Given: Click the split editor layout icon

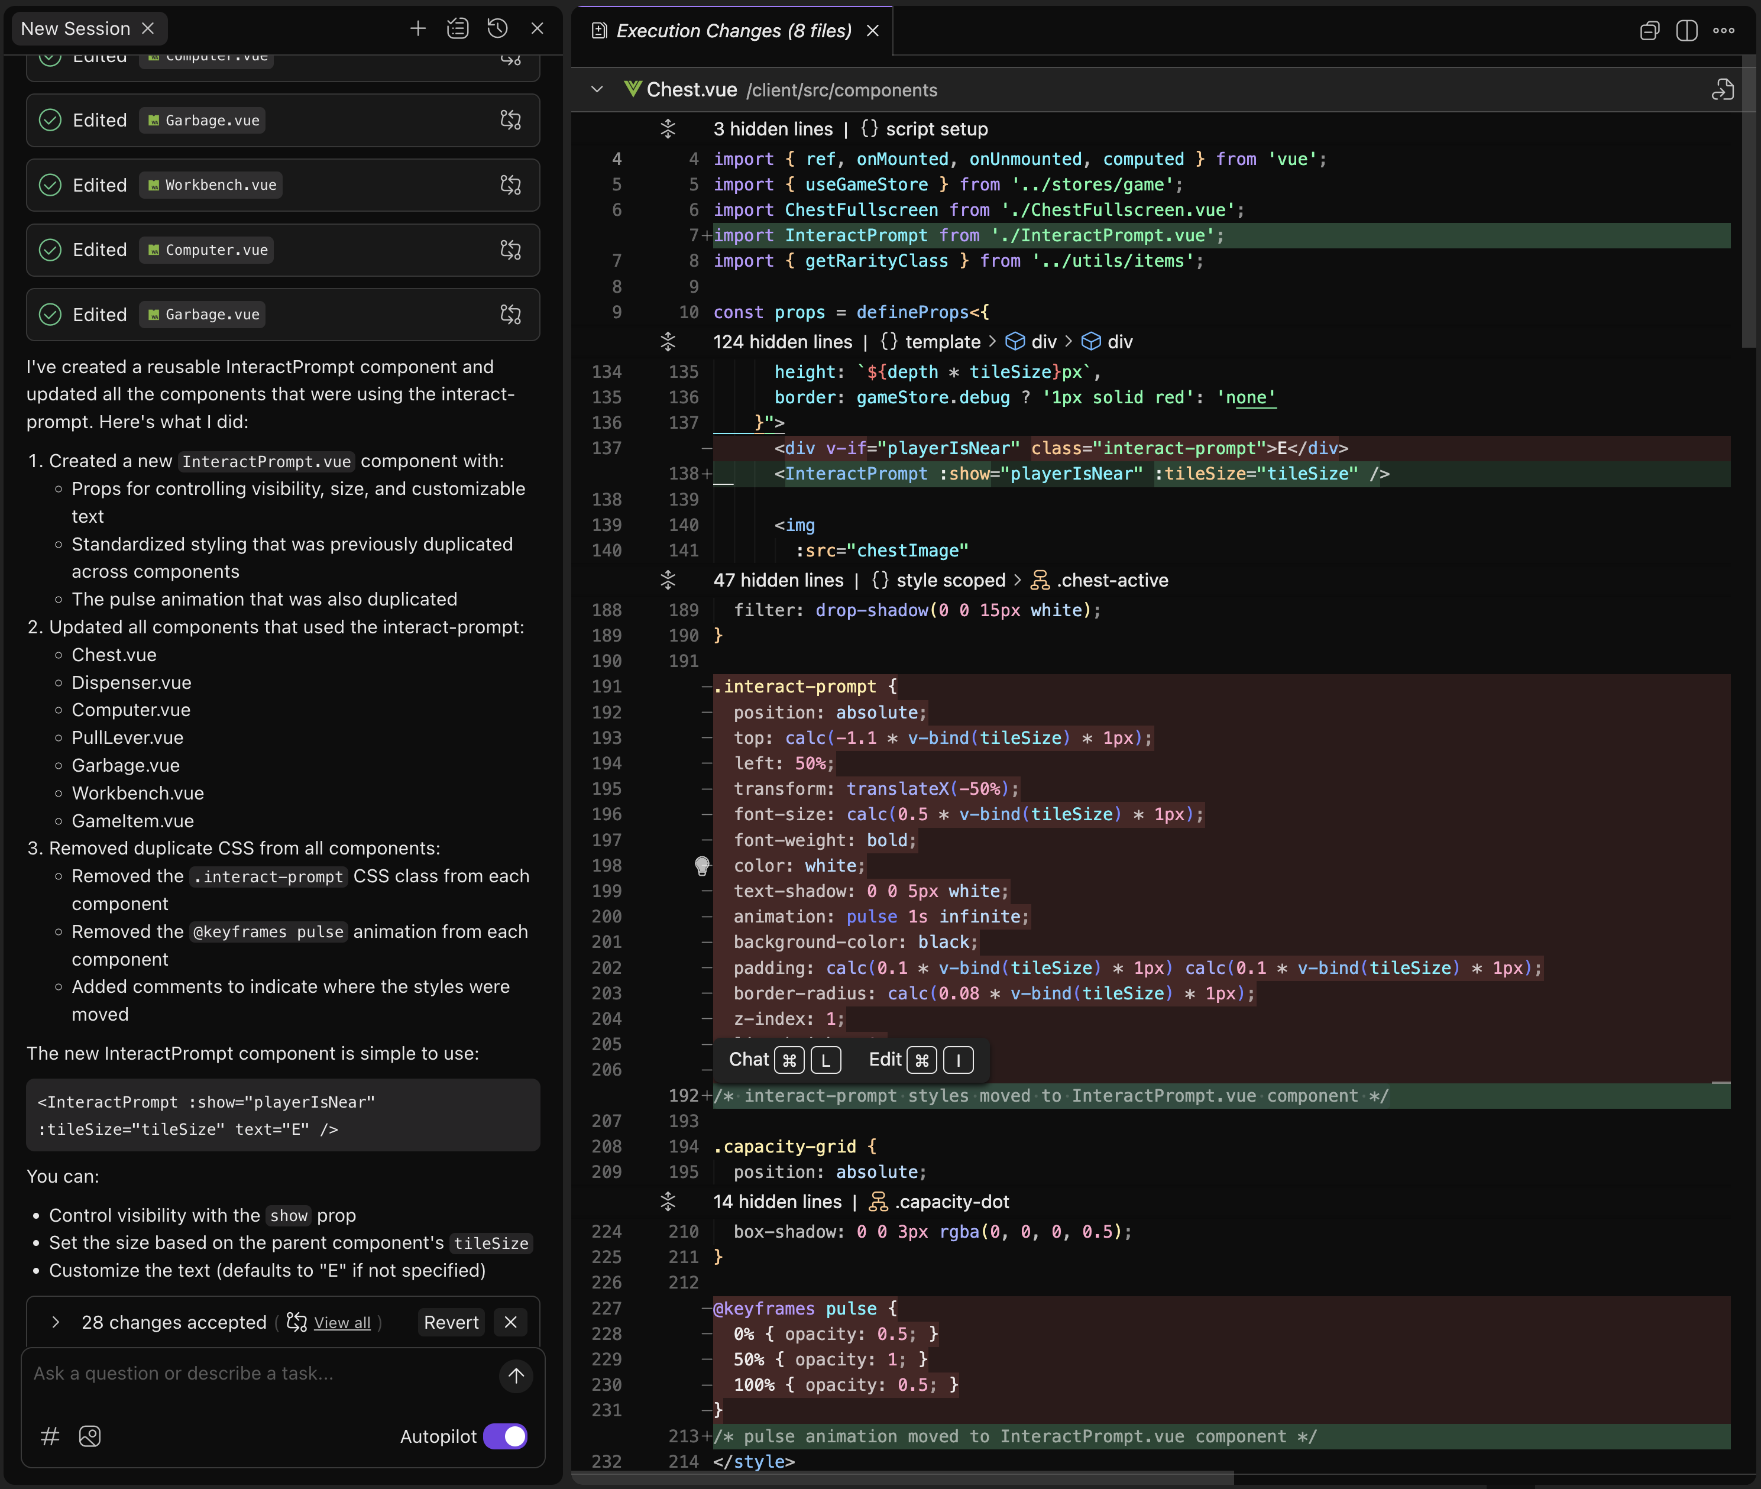Looking at the screenshot, I should click(x=1686, y=31).
